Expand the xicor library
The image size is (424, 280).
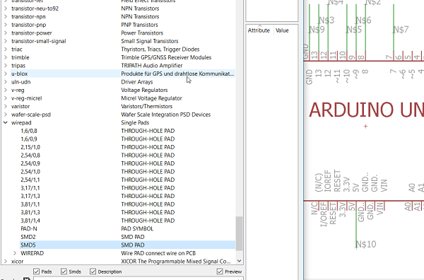click(6, 262)
